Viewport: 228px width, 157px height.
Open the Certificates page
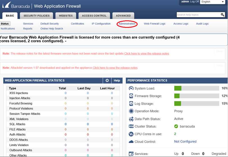click(77, 24)
